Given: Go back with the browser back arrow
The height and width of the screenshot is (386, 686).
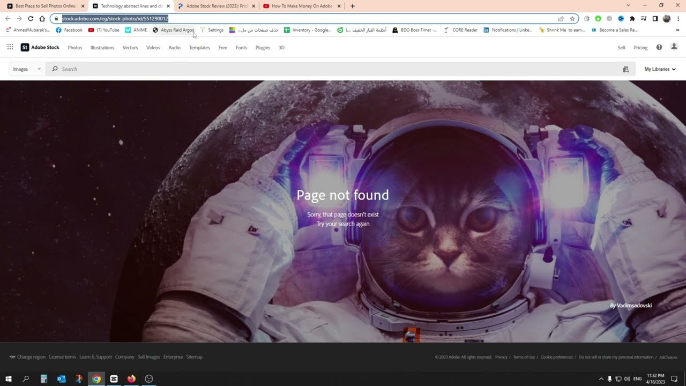Looking at the screenshot, I should [8, 18].
